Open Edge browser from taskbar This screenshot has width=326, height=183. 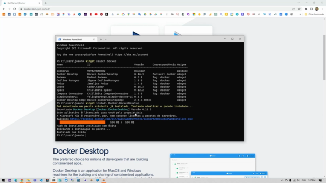pos(16,180)
